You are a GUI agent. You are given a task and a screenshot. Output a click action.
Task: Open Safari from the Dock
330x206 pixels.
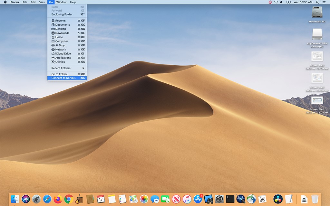point(47,199)
